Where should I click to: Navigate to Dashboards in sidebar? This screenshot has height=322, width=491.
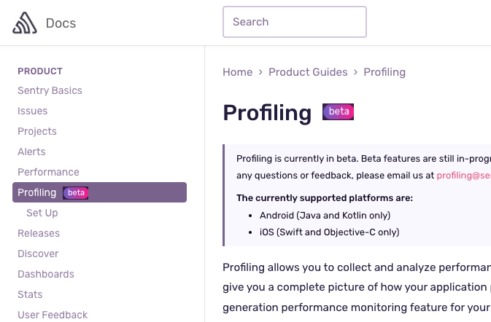click(x=46, y=274)
